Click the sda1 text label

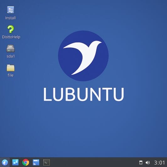coord(11,56)
